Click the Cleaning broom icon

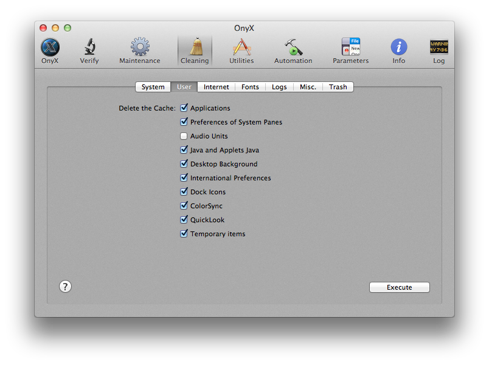coord(195,47)
